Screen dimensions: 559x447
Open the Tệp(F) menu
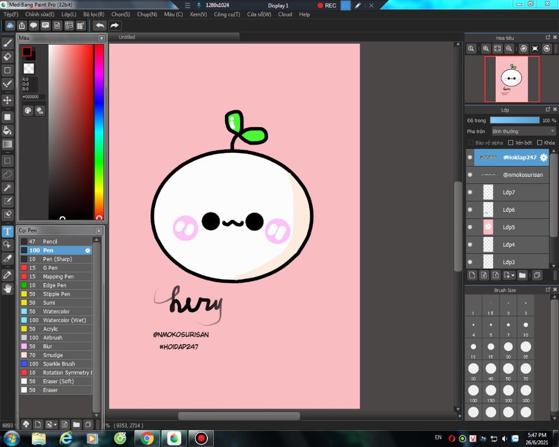tap(11, 14)
